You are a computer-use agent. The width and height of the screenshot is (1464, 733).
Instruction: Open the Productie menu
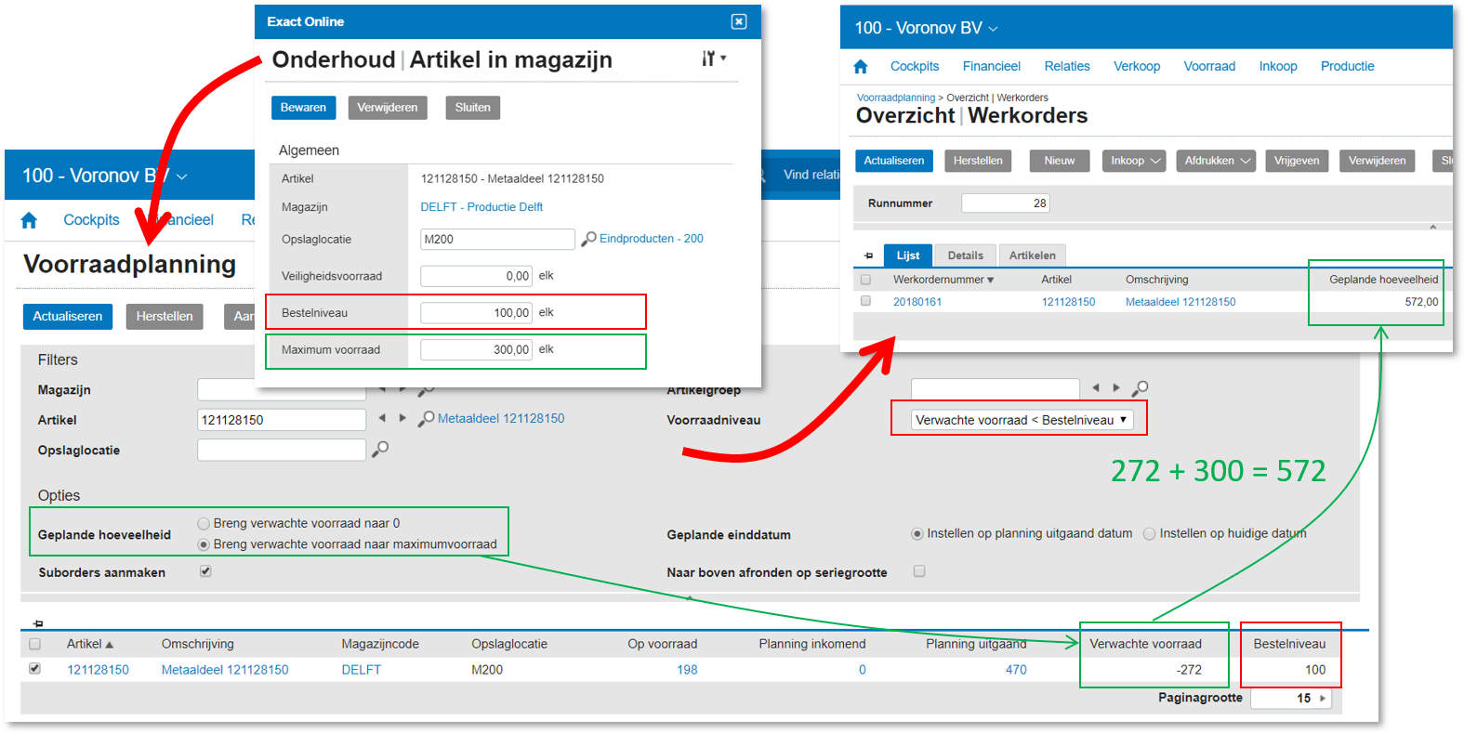pos(1347,66)
